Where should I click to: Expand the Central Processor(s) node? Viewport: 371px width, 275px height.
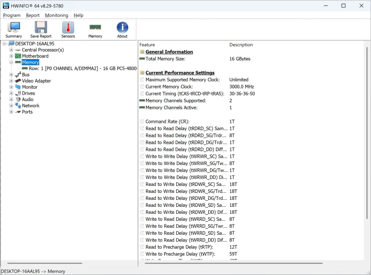(11, 50)
